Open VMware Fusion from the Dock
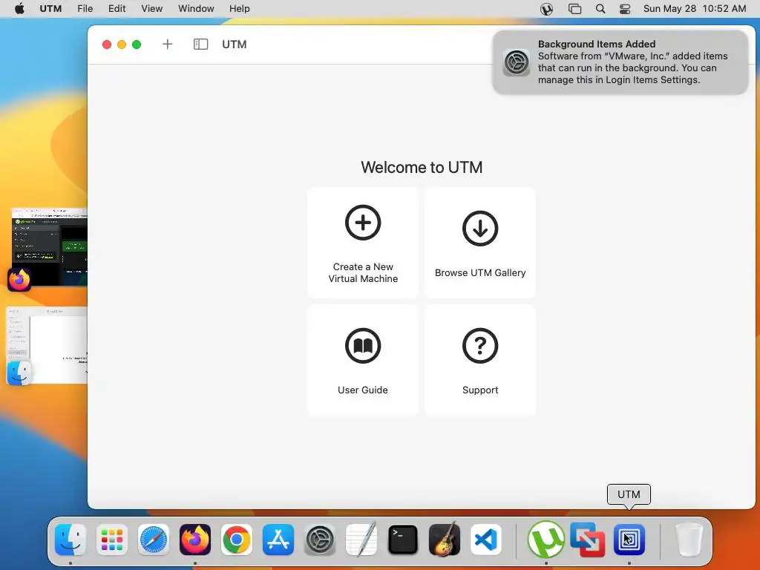The height and width of the screenshot is (570, 760). pos(588,540)
